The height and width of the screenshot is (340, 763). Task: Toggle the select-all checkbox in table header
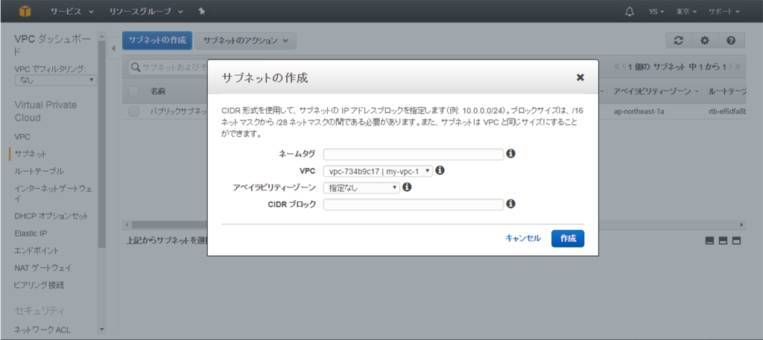[134, 92]
